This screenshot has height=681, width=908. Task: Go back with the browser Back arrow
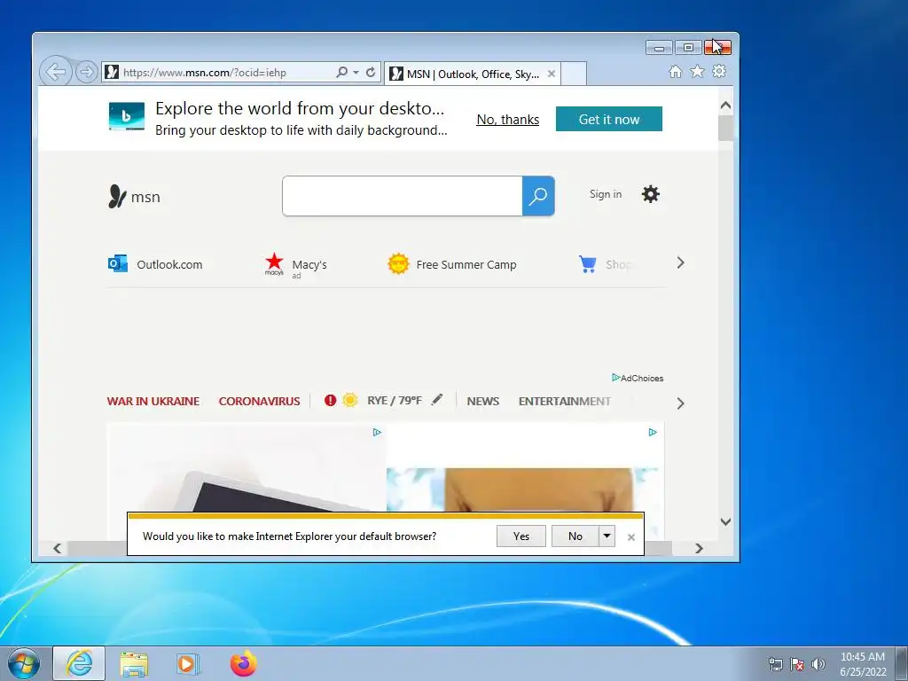(x=56, y=72)
